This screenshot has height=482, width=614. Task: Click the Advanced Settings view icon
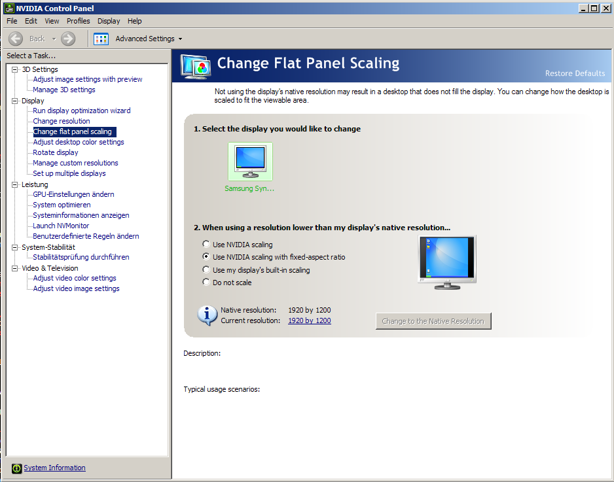[x=101, y=39]
